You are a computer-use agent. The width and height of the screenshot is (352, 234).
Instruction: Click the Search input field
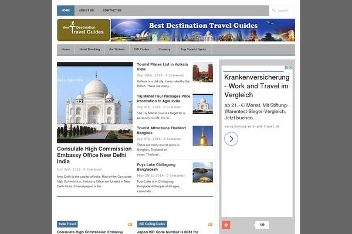282,11
